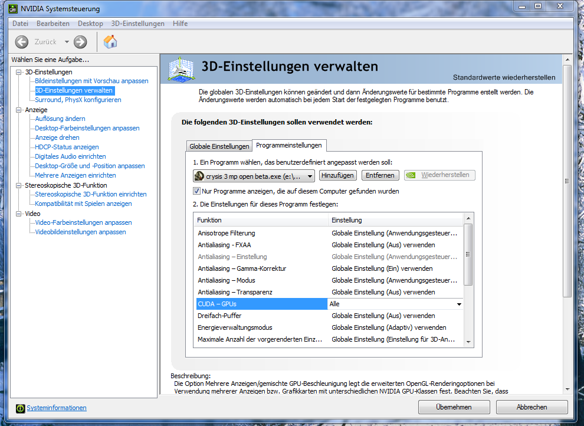The height and width of the screenshot is (426, 584).
Task: Open Bildeinstellungen mit Vorschau anpassen
Action: pos(91,81)
